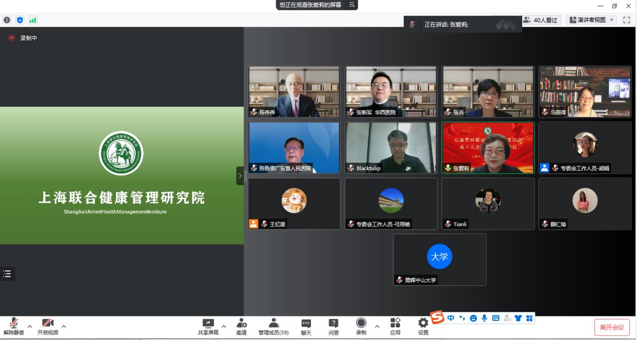Select the speaking 张爱莉 video tile
The image size is (637, 340).
[x=488, y=148]
